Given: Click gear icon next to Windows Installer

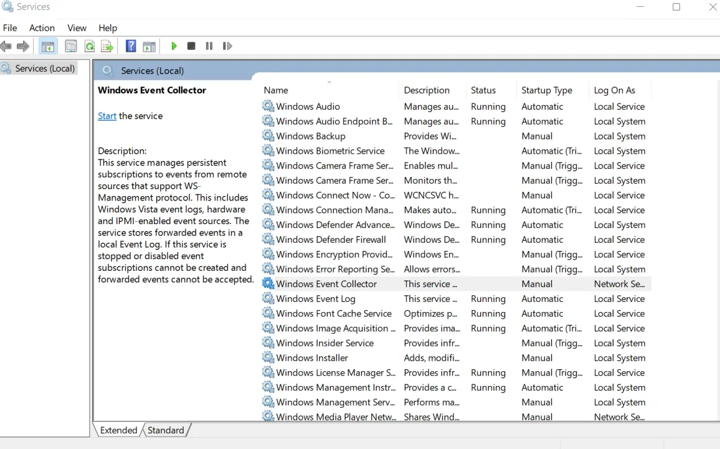Looking at the screenshot, I should pos(268,357).
